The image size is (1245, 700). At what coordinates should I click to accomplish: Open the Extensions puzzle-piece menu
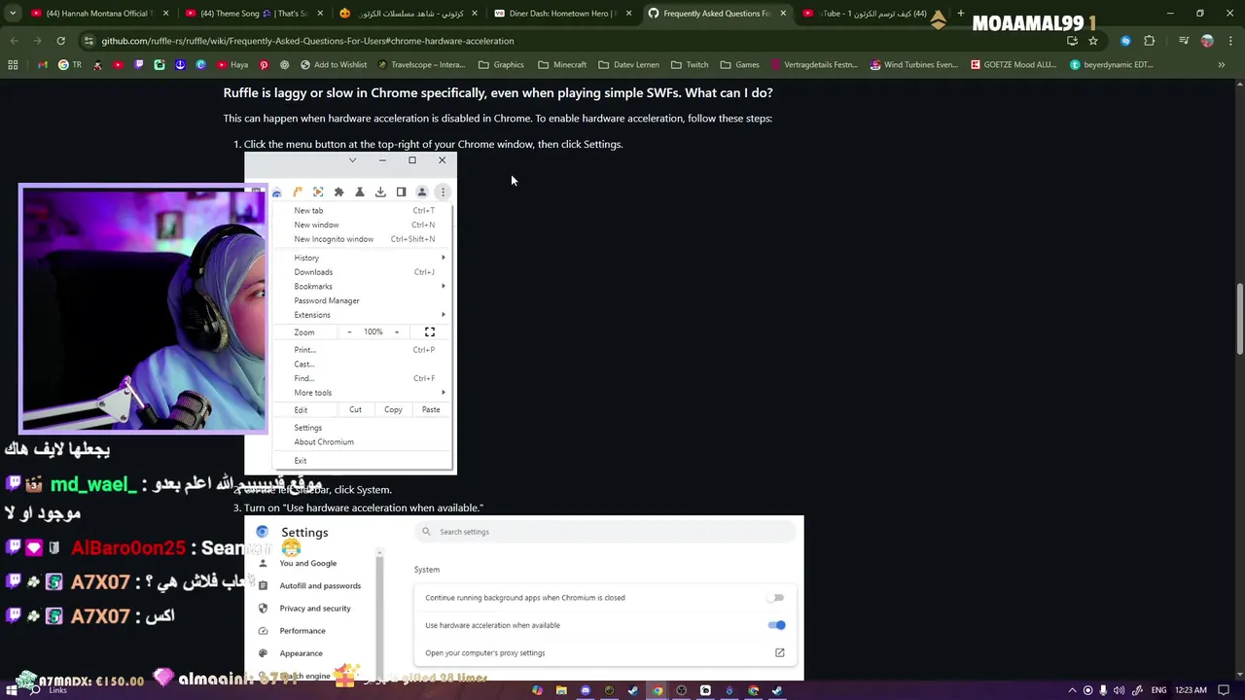pos(1149,41)
